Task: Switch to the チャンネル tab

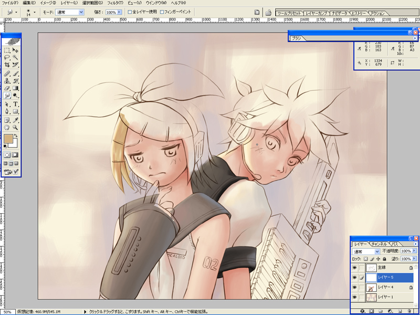Action: 379,244
